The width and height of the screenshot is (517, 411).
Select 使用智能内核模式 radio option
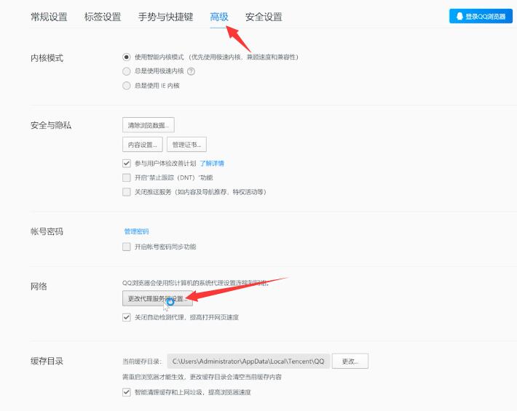tap(126, 57)
